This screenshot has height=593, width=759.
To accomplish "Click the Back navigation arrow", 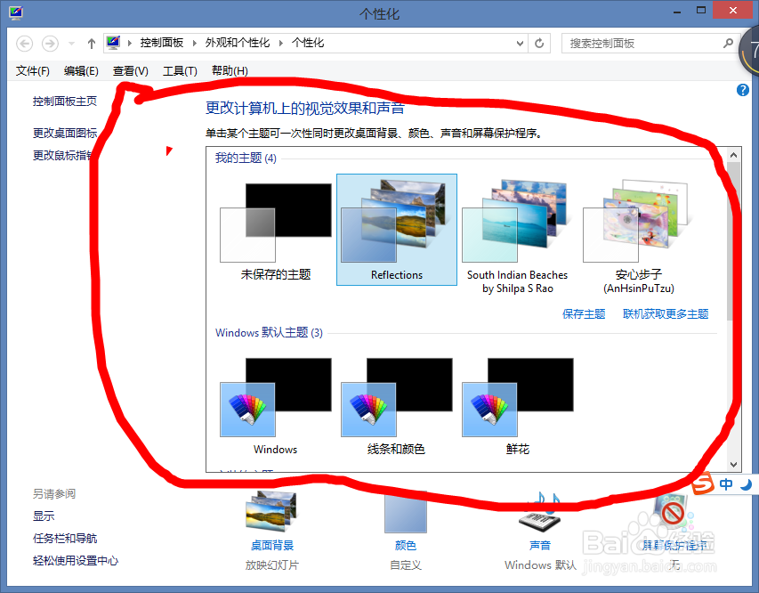I will [x=25, y=44].
